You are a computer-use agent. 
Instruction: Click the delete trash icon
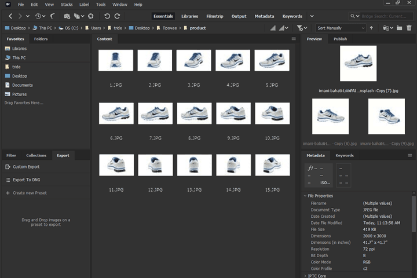409,28
